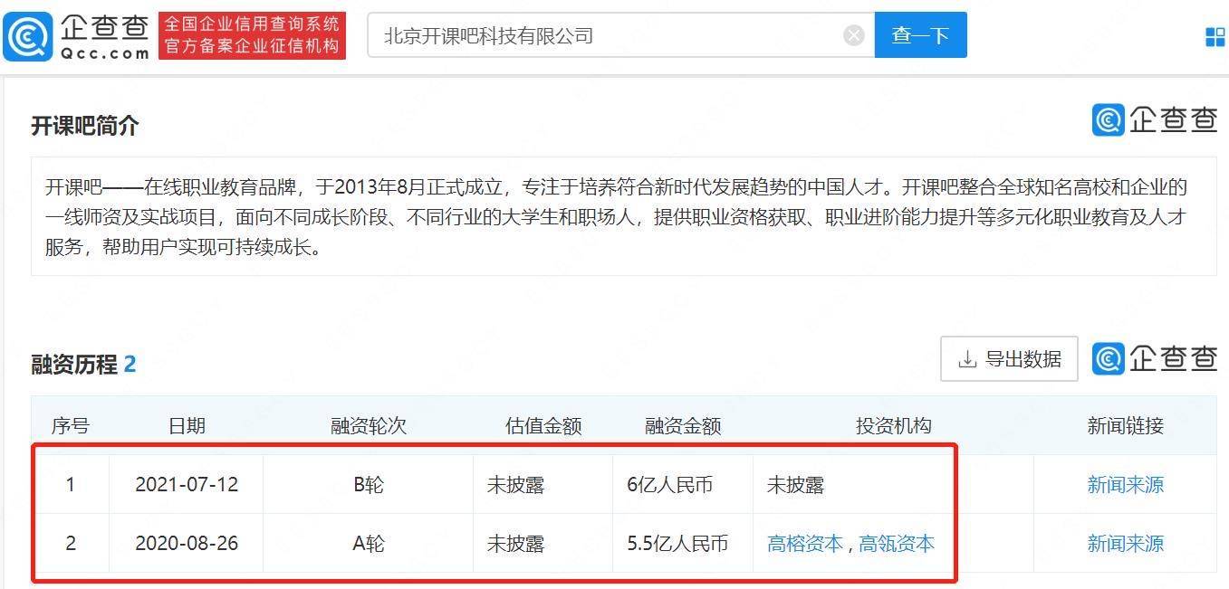
Task: Click the 融资历程 section heading
Action: point(74,365)
